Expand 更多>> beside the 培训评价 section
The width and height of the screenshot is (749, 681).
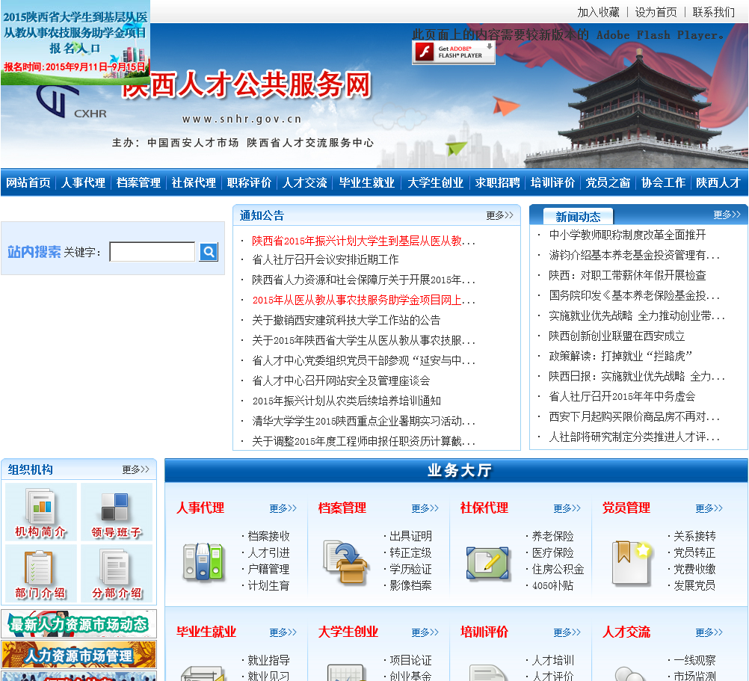pyautogui.click(x=567, y=632)
